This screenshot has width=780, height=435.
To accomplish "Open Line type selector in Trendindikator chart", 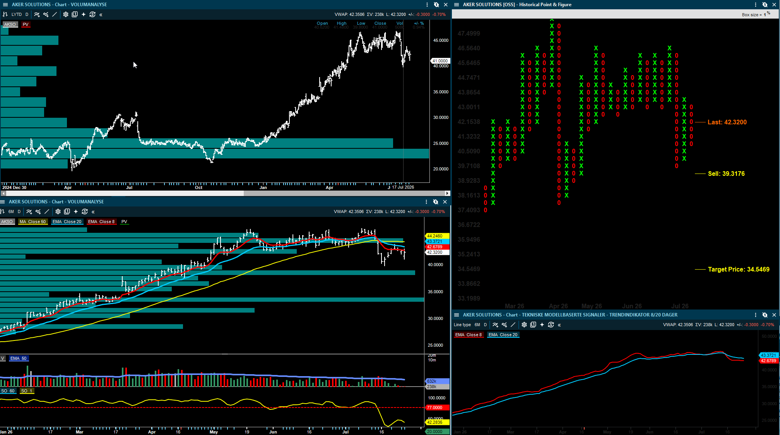I will coord(462,325).
